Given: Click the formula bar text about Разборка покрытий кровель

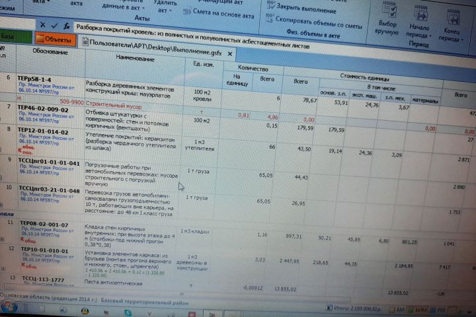Looking at the screenshot, I should (193, 37).
